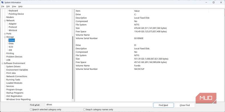The image size is (225, 112).
Task: Select Protocol under Network
Action: coord(13,27)
